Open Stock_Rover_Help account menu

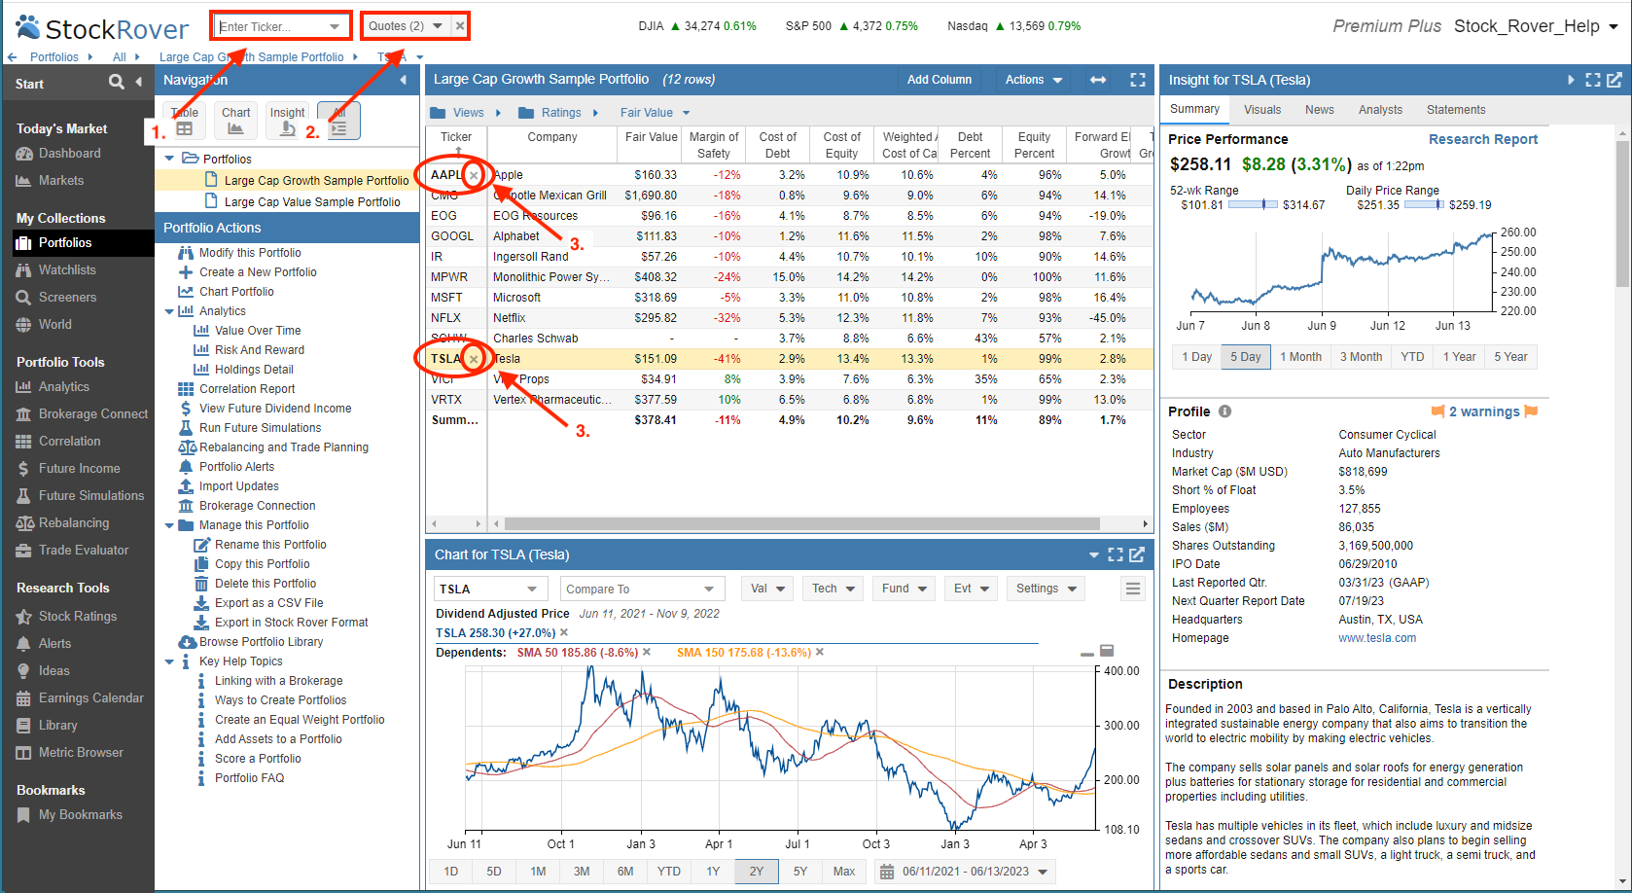1537,26
